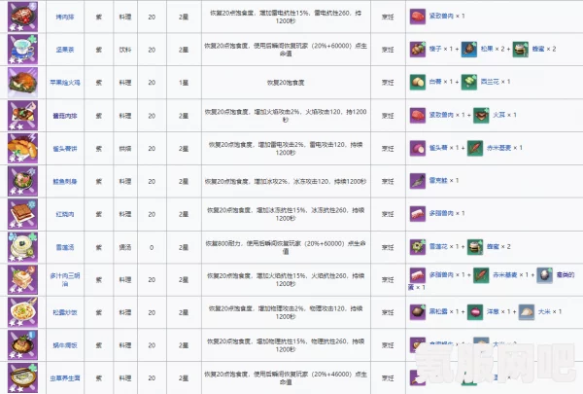Click the snail baked rice dish icon
The width and height of the screenshot is (583, 394).
pos(22,345)
